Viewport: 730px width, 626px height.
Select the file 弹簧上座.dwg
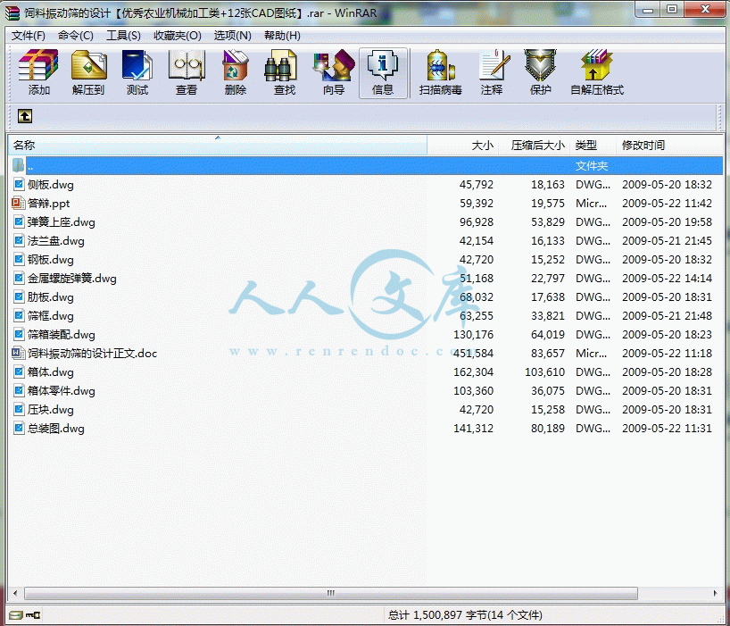tap(61, 222)
